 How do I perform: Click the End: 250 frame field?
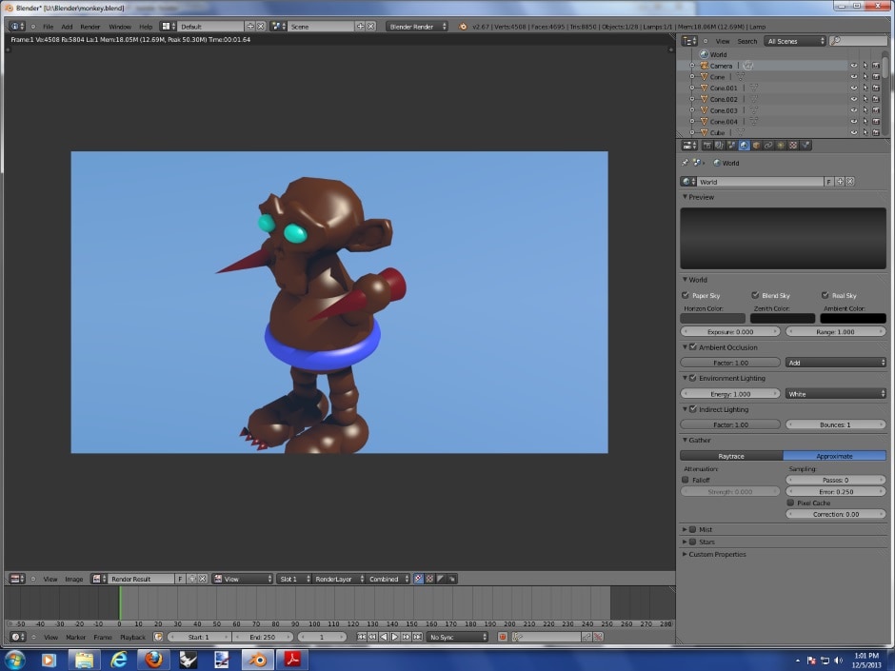tap(262, 637)
